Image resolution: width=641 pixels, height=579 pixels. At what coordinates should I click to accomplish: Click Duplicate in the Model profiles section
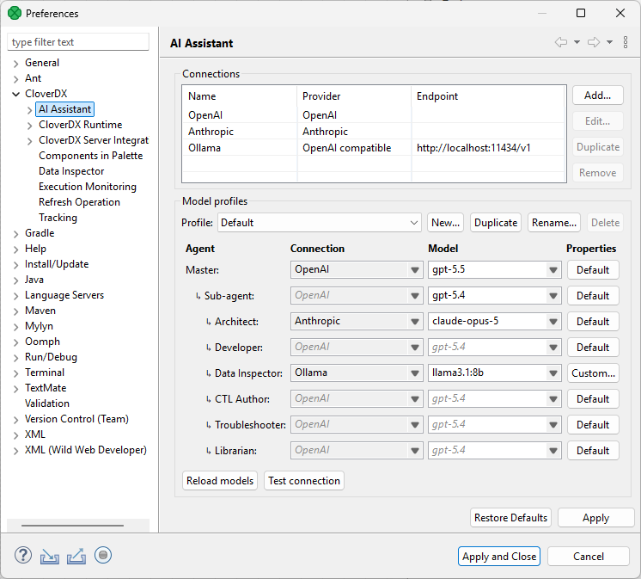tap(496, 223)
